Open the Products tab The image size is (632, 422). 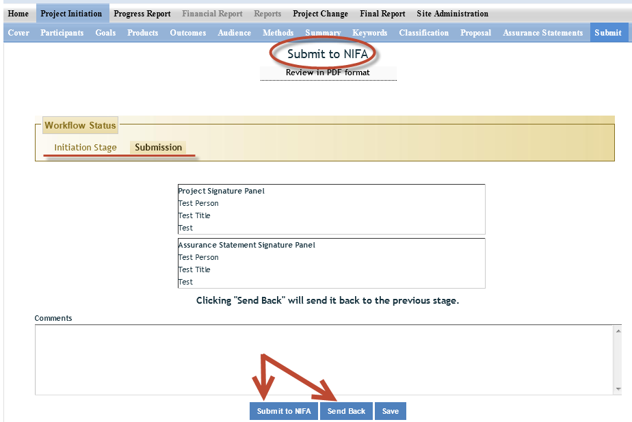pyautogui.click(x=143, y=33)
